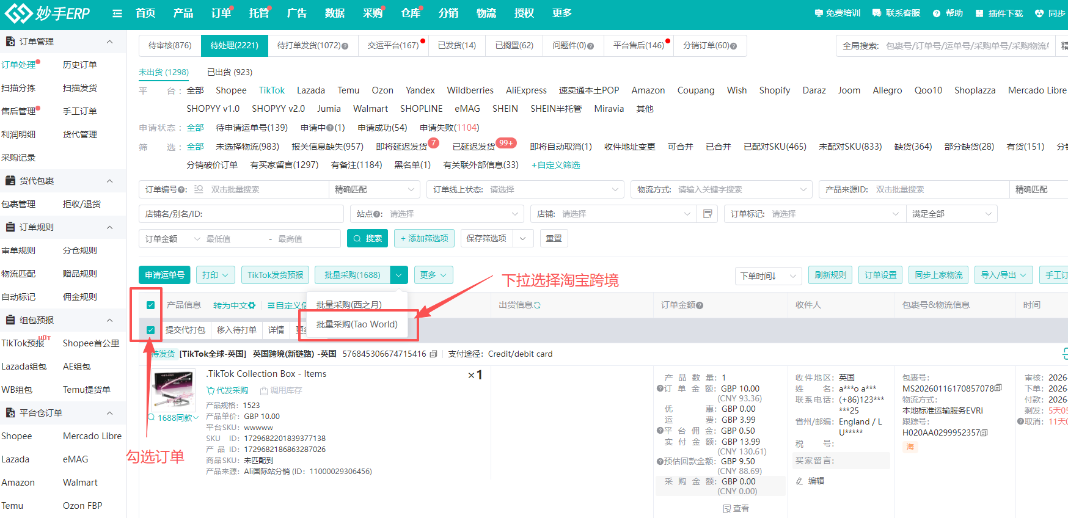1068x518 pixels.
Task: Copy order number 576845306674715416 via copy icon
Action: point(433,354)
